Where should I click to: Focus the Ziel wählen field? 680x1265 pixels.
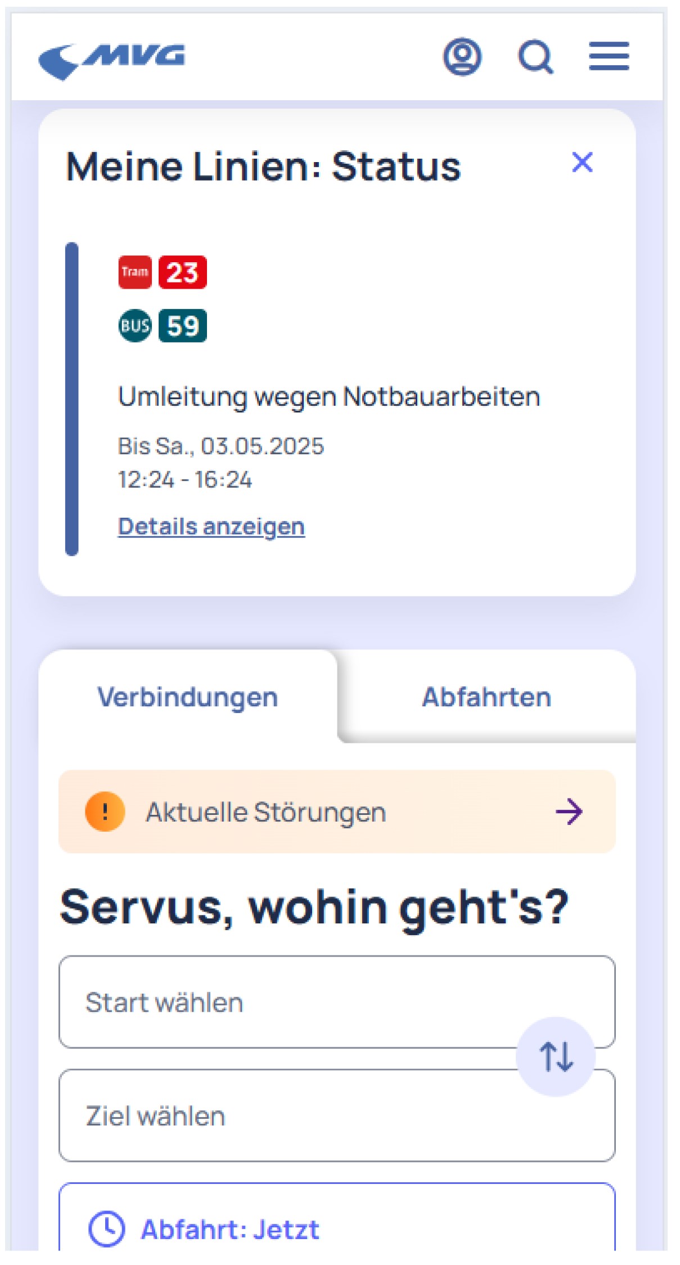click(337, 1116)
